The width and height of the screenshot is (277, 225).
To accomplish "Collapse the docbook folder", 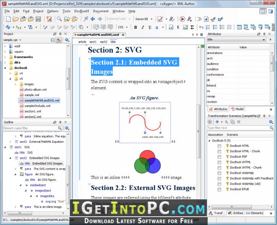I will [5, 68].
